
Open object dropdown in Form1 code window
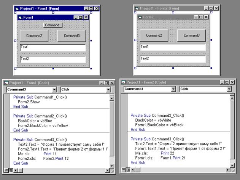point(54,90)
